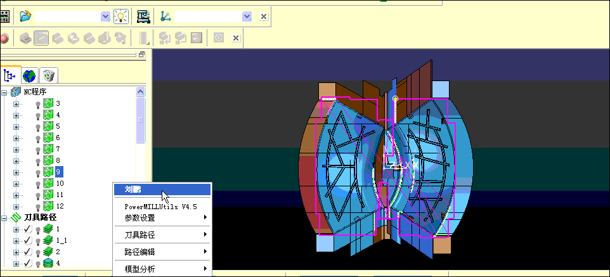The image size is (610, 277).
Task: Click the greyed square panel icon
Action: (x=197, y=38)
